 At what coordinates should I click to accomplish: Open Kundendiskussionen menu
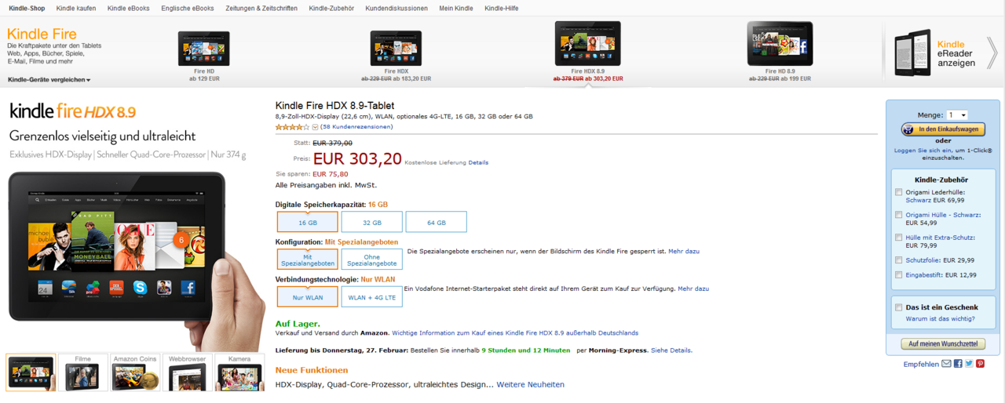tap(397, 8)
